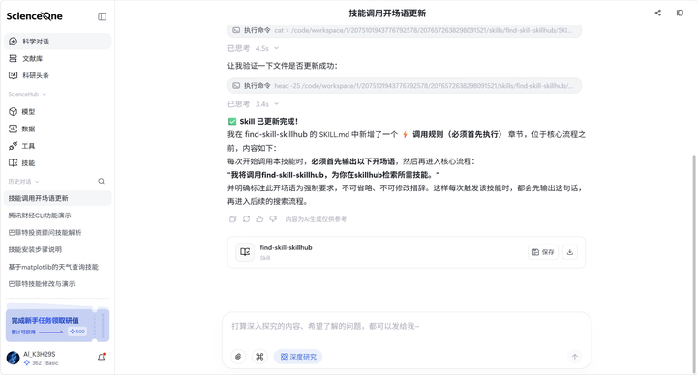Dislike the response thumbs-down
This screenshot has width=697, height=375.
click(273, 219)
